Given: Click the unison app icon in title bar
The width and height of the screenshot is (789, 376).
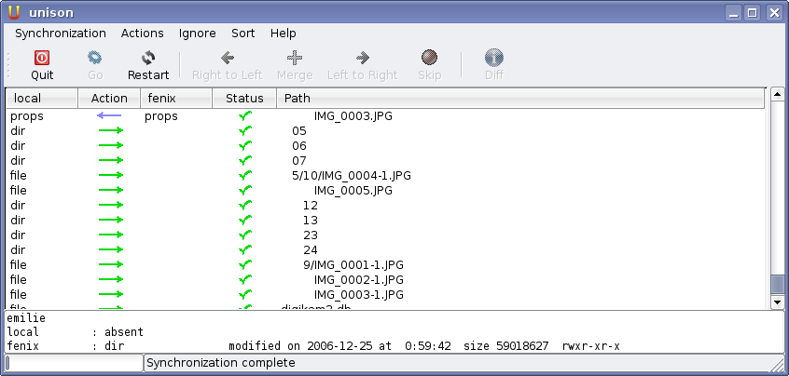Looking at the screenshot, I should pos(14,12).
